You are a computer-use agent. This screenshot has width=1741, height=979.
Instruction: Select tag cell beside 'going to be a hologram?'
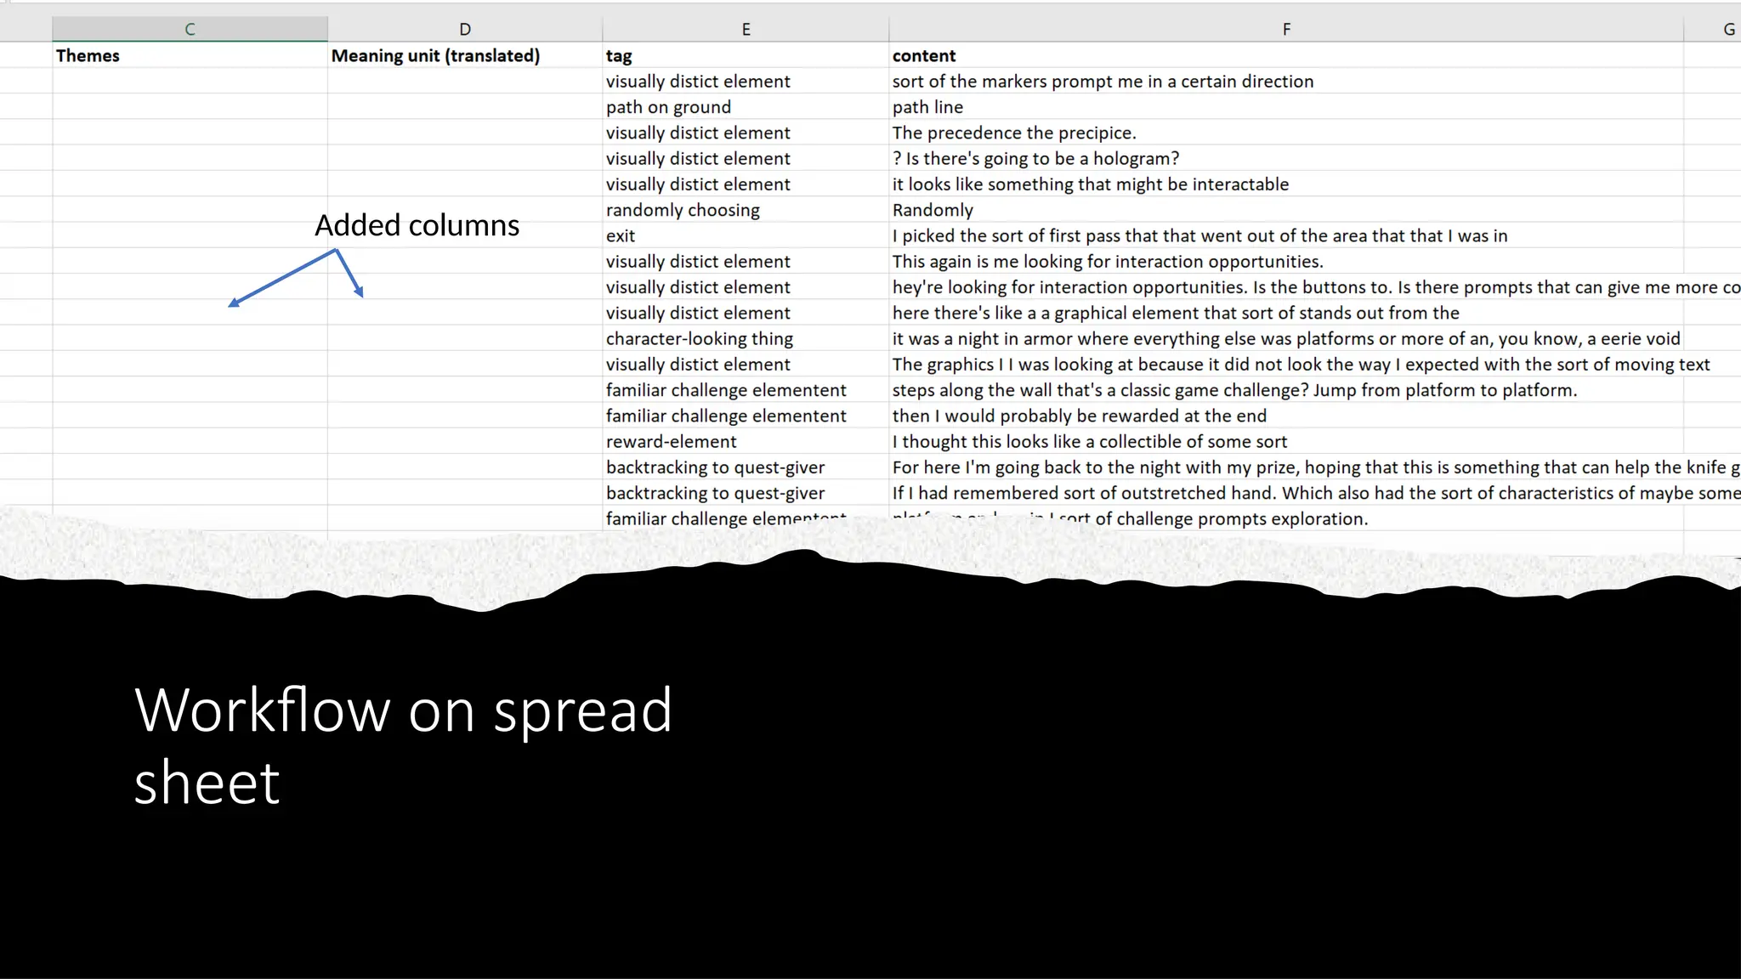pos(746,158)
